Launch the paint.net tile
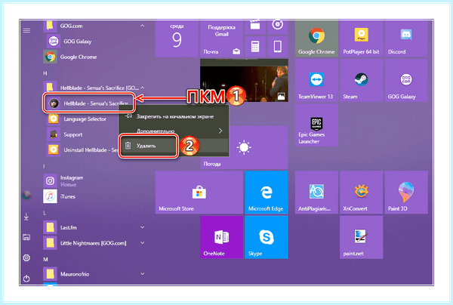Image resolution: width=453 pixels, height=305 pixels. pos(361,237)
